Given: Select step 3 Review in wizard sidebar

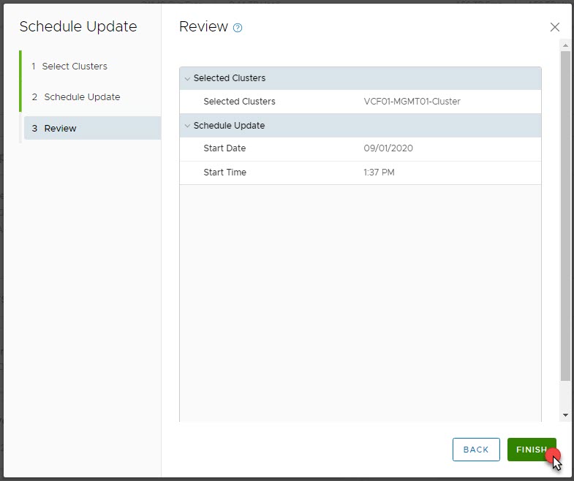Looking at the screenshot, I should pyautogui.click(x=60, y=128).
